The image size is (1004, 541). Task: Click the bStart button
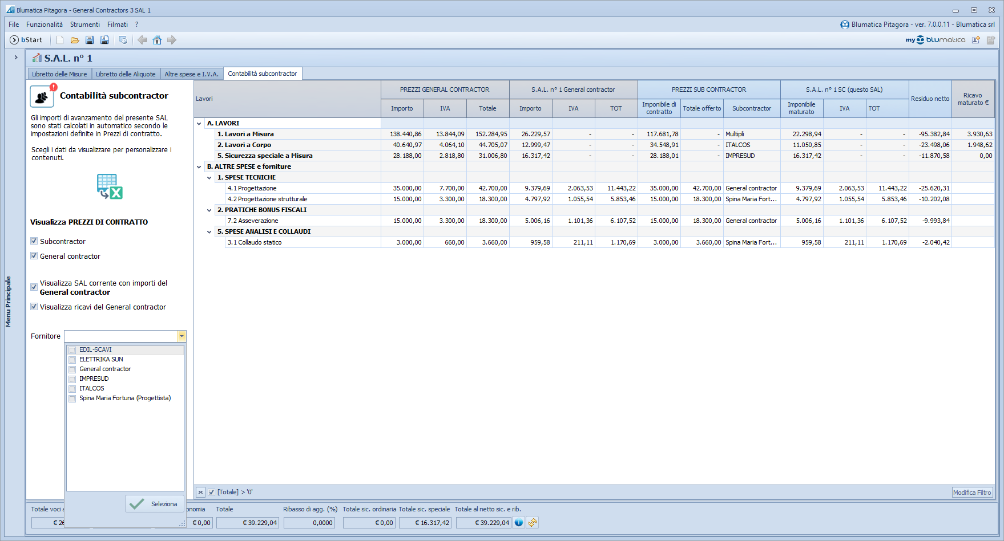tap(26, 40)
